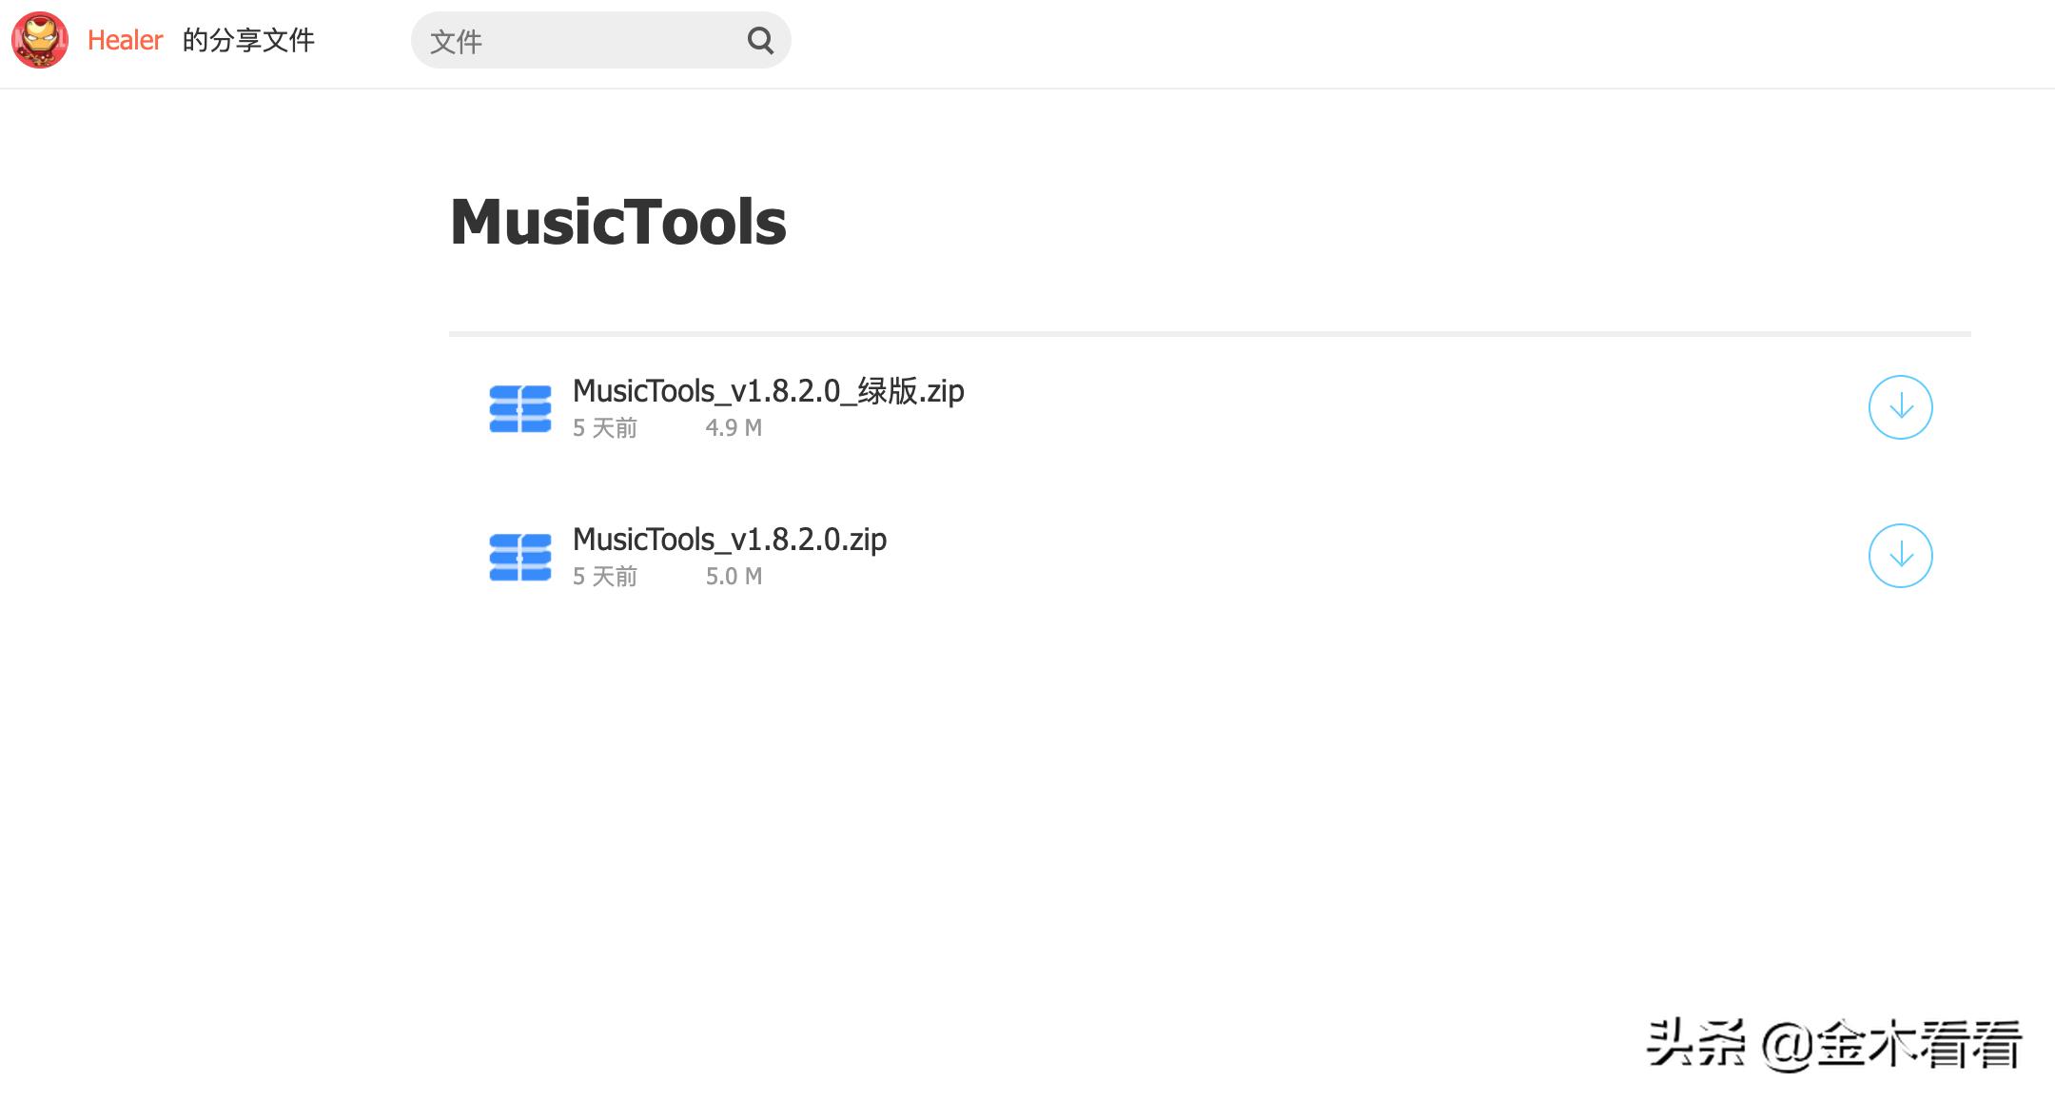Click the 头条 @金木看看 watermark
This screenshot has width=2055, height=1102.
(1833, 1044)
